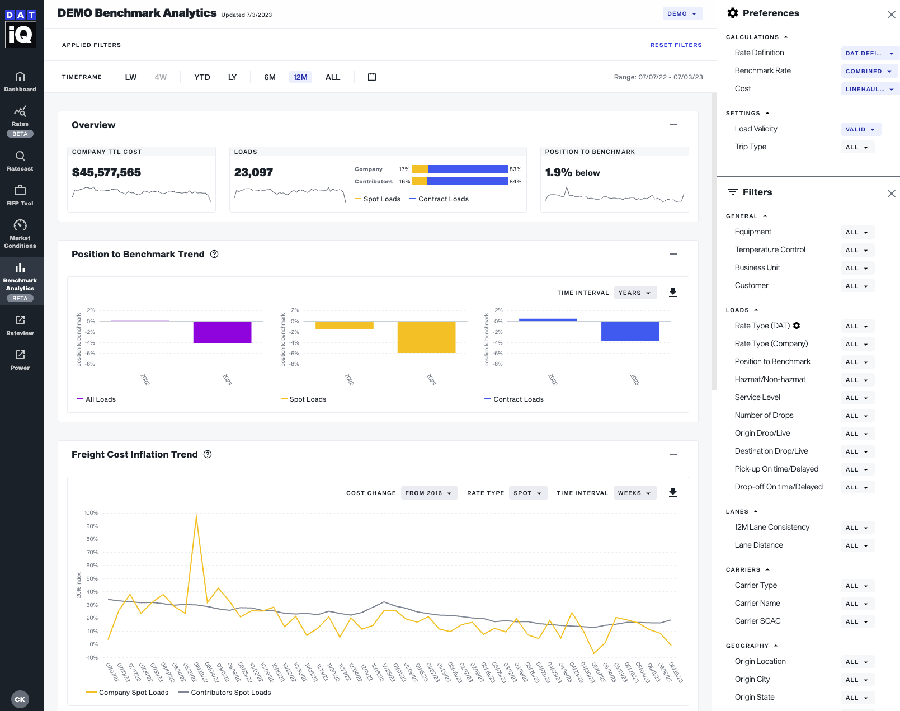Viewport: 900px width, 711px height.
Task: Open the Benchmark Rate COMBINED dropdown
Action: click(868, 71)
